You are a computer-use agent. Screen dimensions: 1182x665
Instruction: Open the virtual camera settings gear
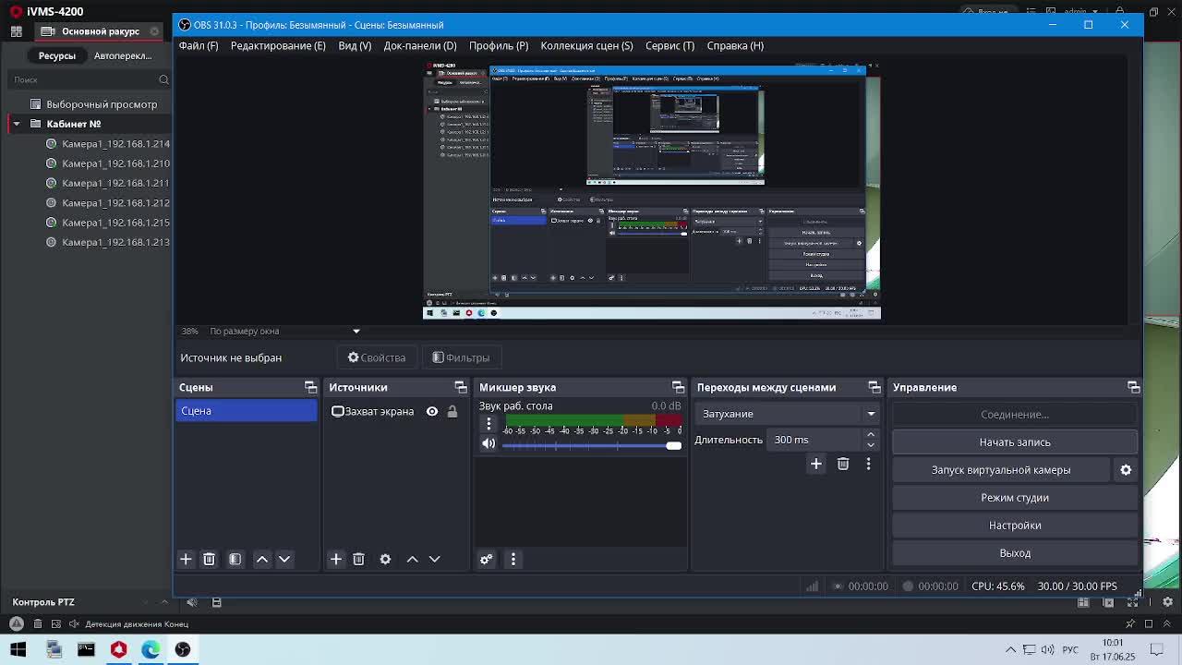1126,470
